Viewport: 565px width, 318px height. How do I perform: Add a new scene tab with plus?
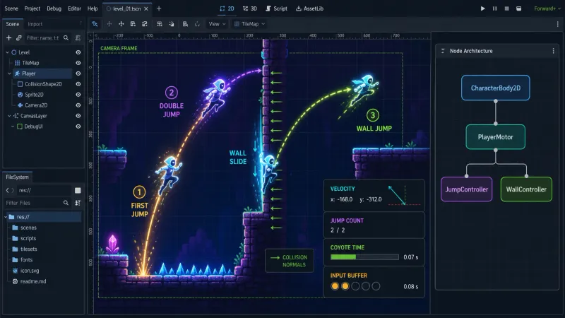tap(159, 8)
